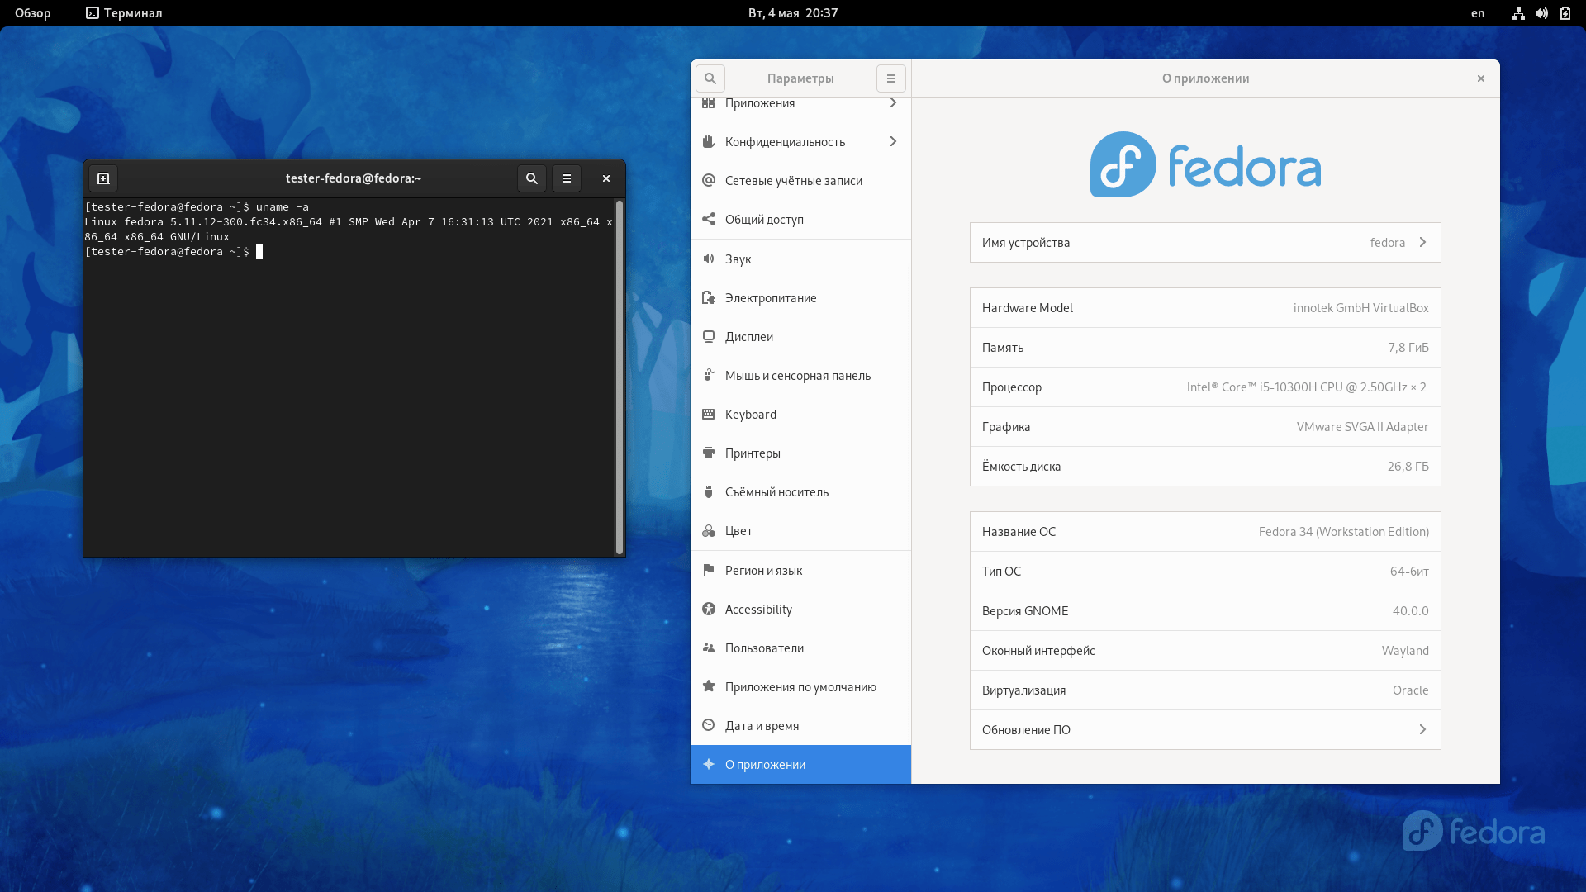This screenshot has width=1586, height=892.
Task: Click the terminal search icon
Action: pos(531,178)
